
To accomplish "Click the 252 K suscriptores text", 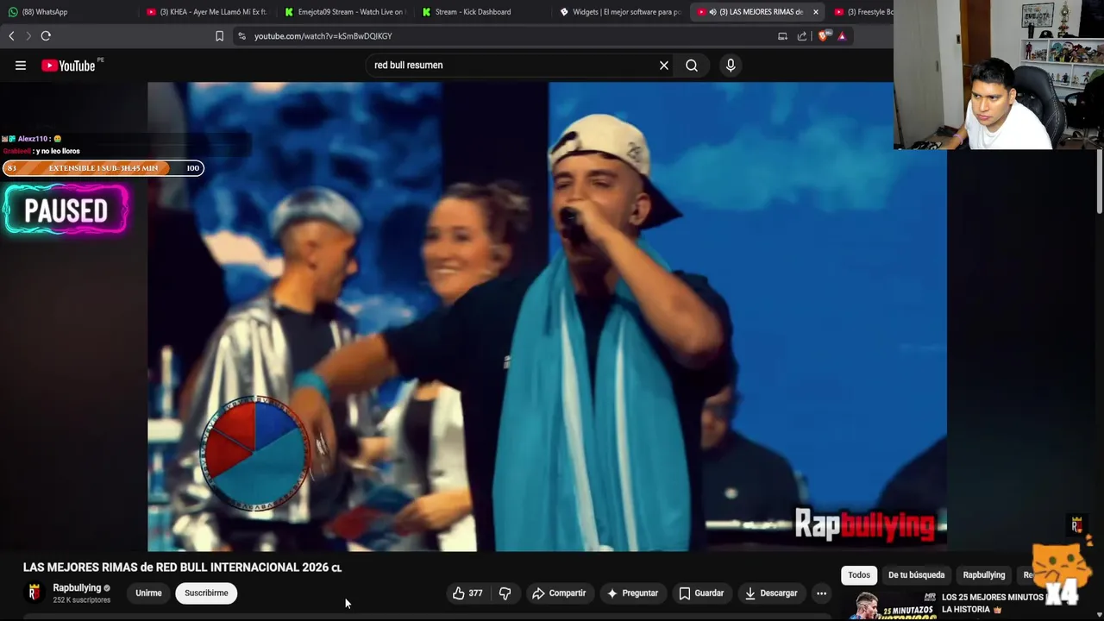I will coord(82,600).
